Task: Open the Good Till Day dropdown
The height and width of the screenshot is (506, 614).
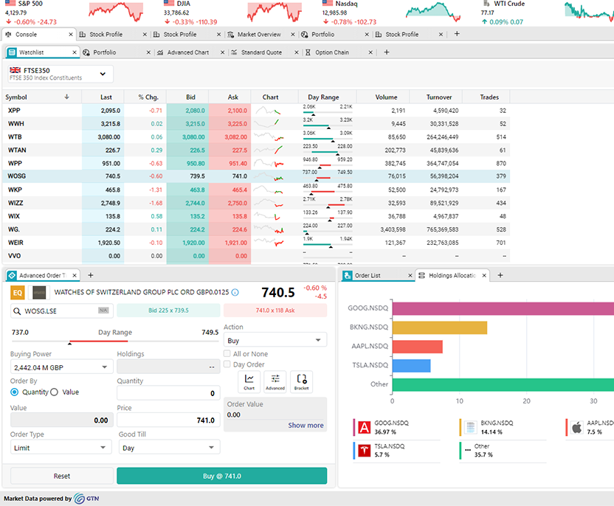Action: [x=169, y=447]
